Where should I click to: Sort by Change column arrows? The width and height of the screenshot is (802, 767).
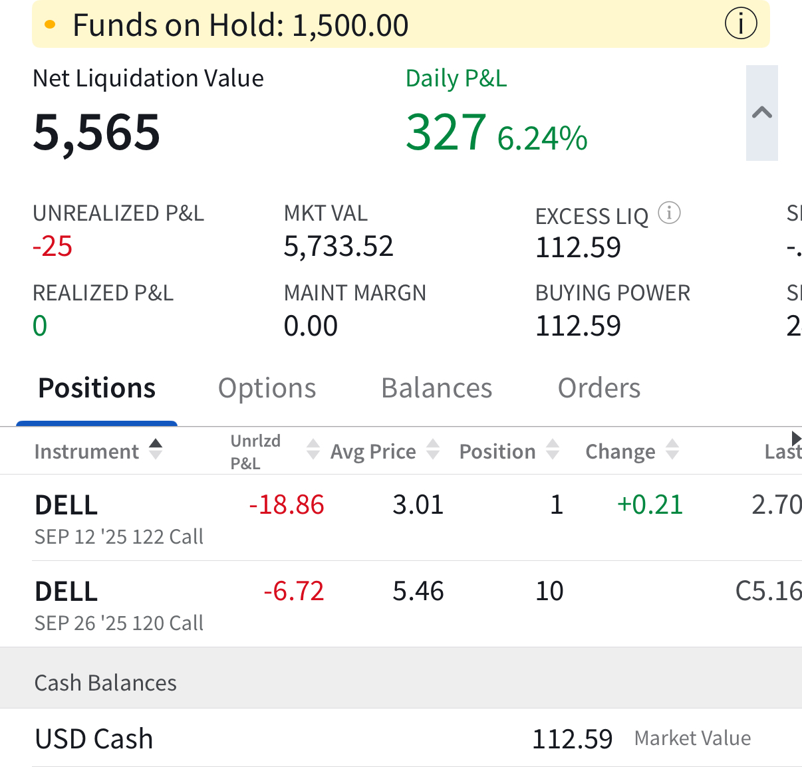(672, 450)
